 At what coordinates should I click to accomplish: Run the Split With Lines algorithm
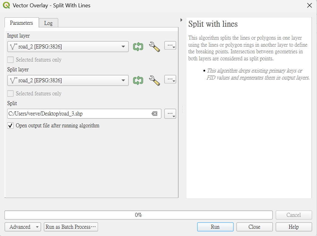(215, 227)
